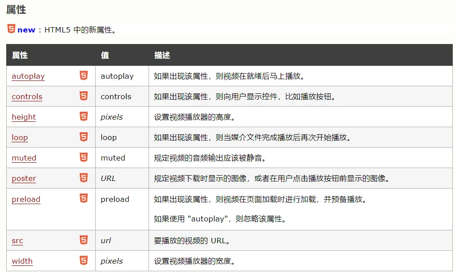Click the HTML5 badge in controls row

(84, 96)
